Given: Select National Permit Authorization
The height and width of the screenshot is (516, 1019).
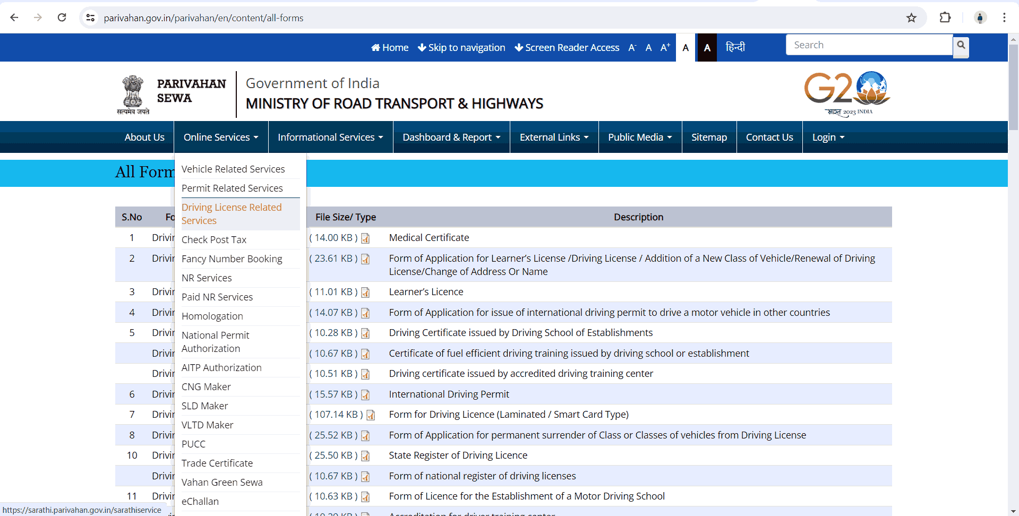Looking at the screenshot, I should coord(241,342).
